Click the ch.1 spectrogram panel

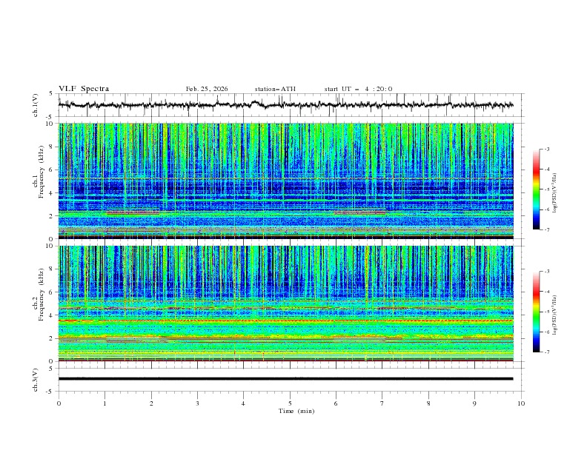[x=285, y=181]
